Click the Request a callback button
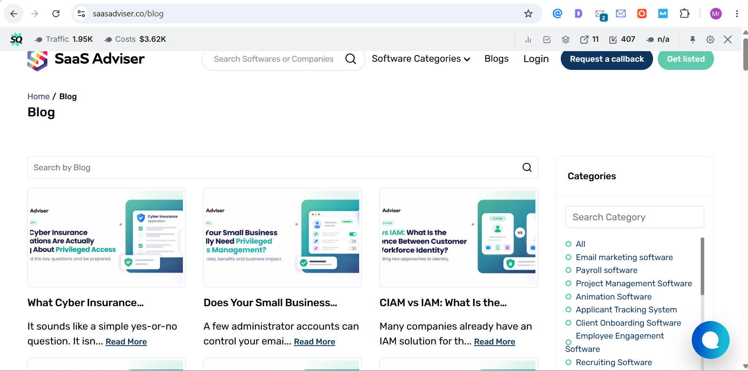The image size is (748, 371). (607, 59)
